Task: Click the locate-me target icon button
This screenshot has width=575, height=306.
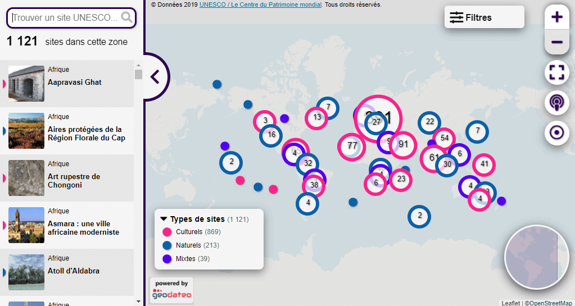Action: coord(556,133)
